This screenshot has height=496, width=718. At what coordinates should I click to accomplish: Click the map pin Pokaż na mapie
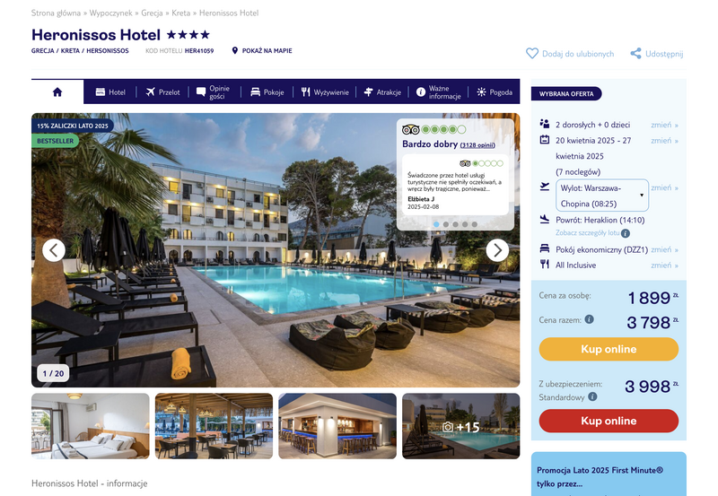click(x=235, y=50)
